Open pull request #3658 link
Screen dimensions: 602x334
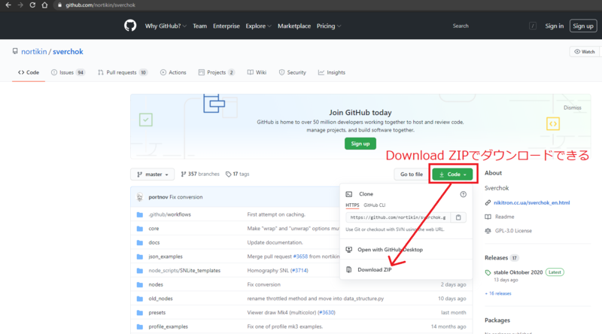(300, 257)
